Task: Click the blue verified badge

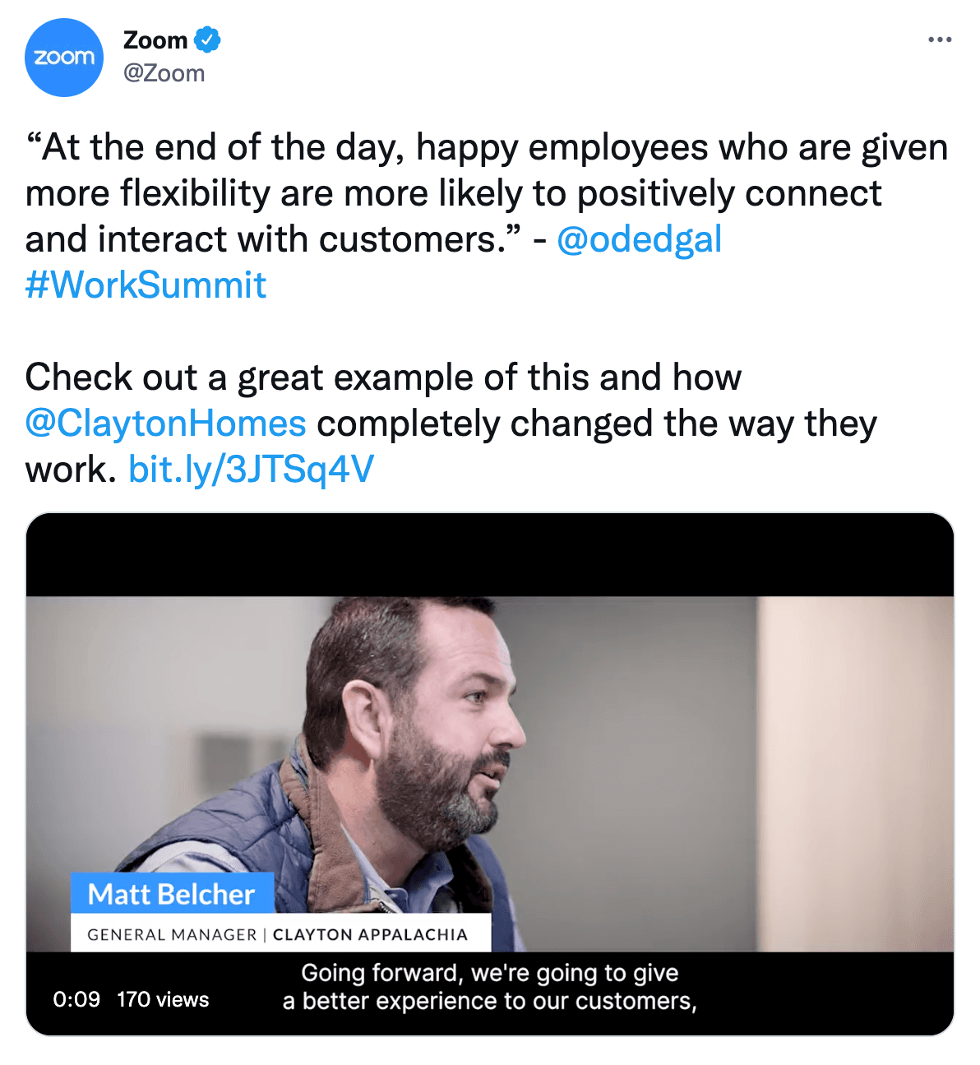Action: pos(207,39)
